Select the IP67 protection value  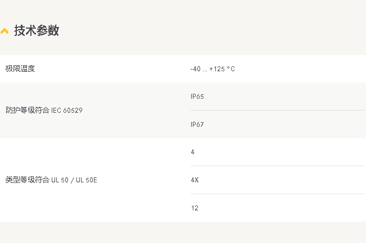[197, 125]
